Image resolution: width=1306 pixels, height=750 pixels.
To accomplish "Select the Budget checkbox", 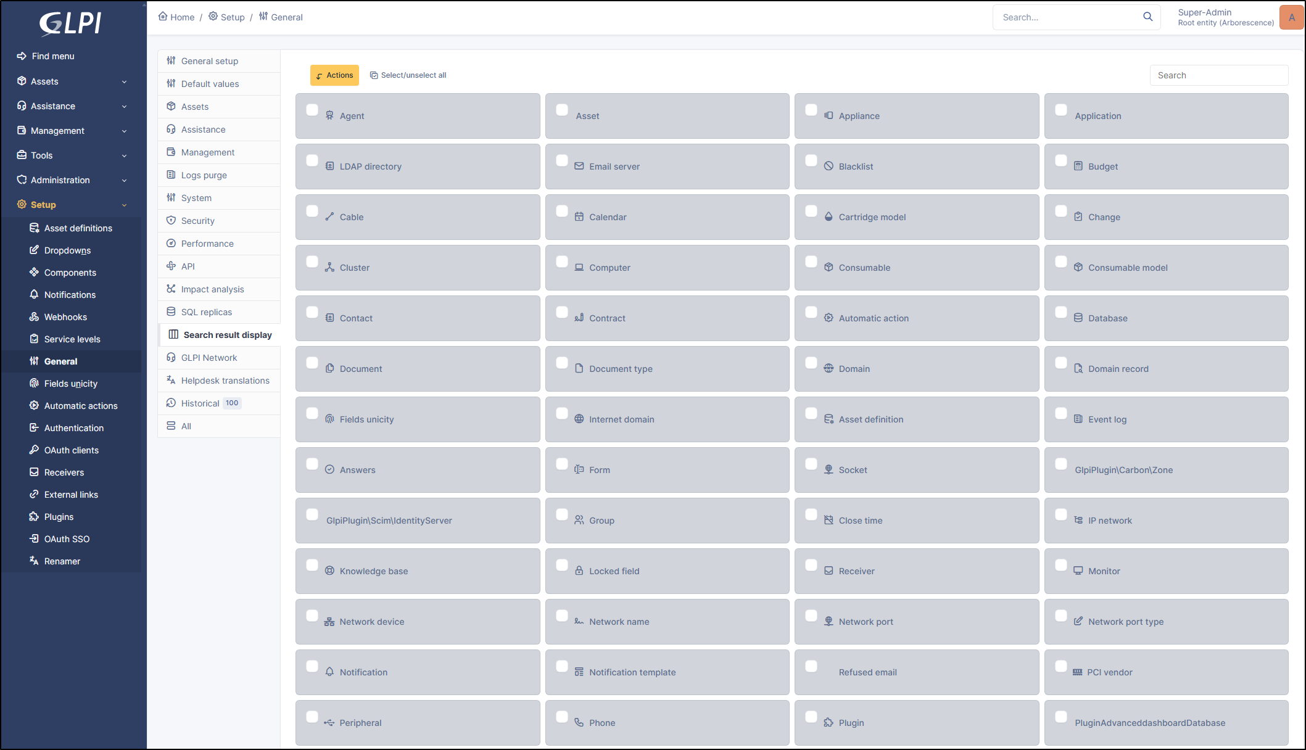I will (x=1061, y=160).
